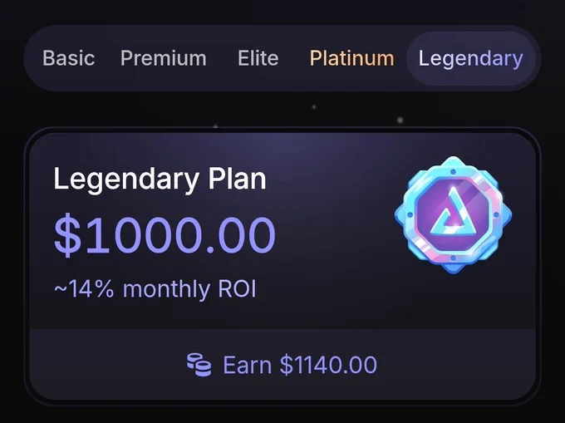Click the Legendary Plan heading
Viewport: 565px width, 423px height.
pos(160,179)
